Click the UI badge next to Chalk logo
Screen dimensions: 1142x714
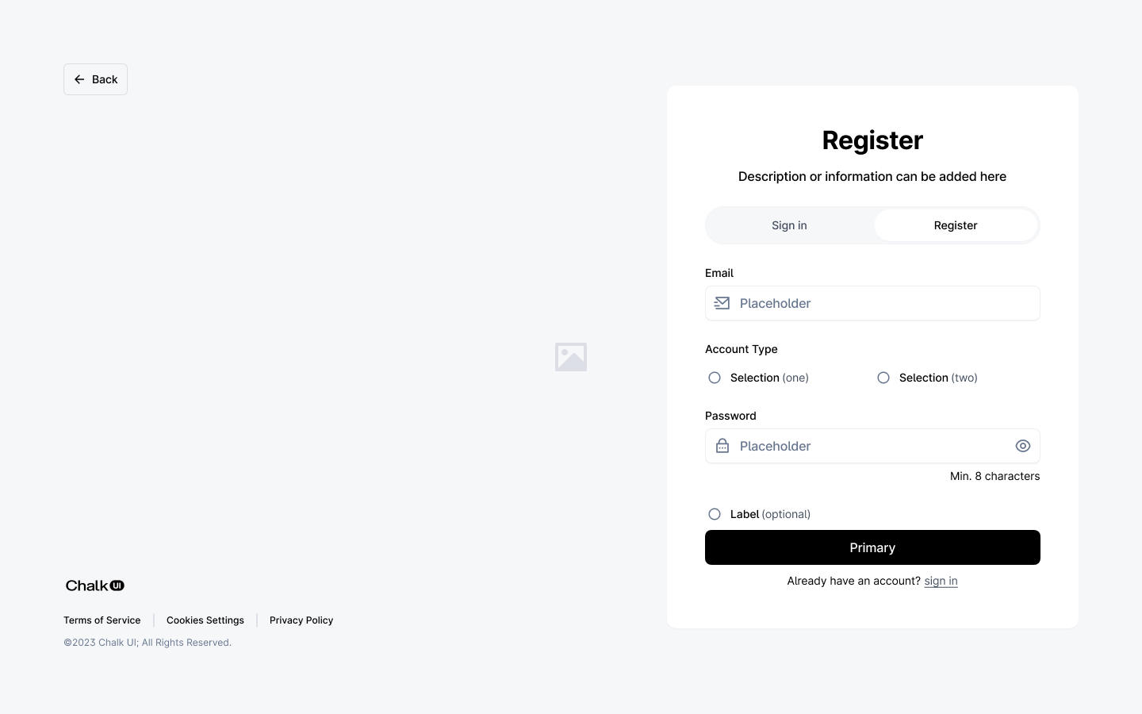click(x=117, y=585)
